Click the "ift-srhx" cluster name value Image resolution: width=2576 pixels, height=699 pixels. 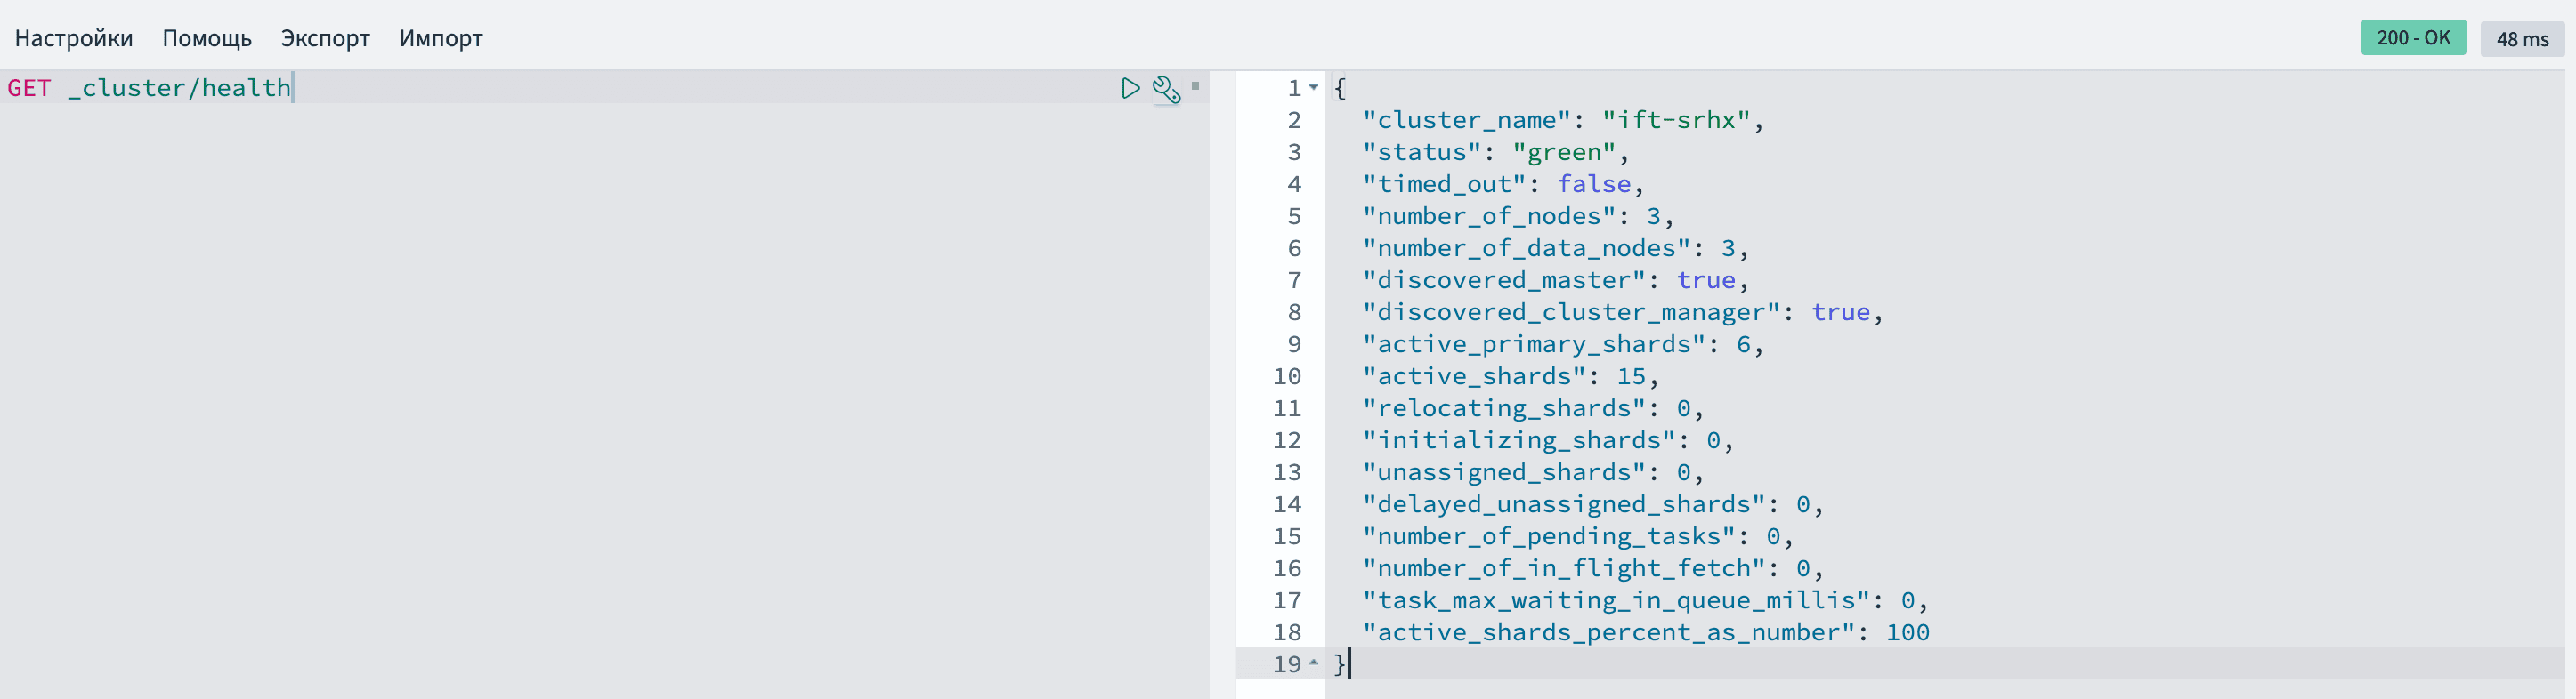coord(1676,120)
